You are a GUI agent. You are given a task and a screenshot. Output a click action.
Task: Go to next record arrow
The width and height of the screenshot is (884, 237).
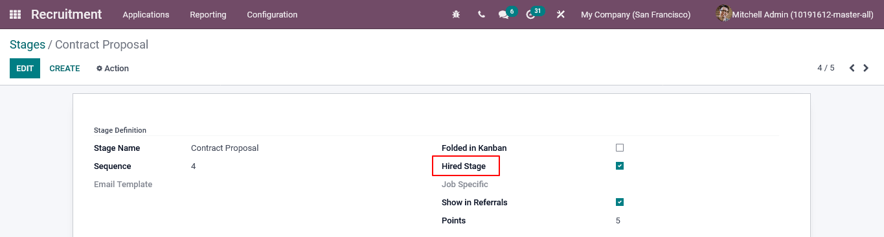tap(866, 68)
